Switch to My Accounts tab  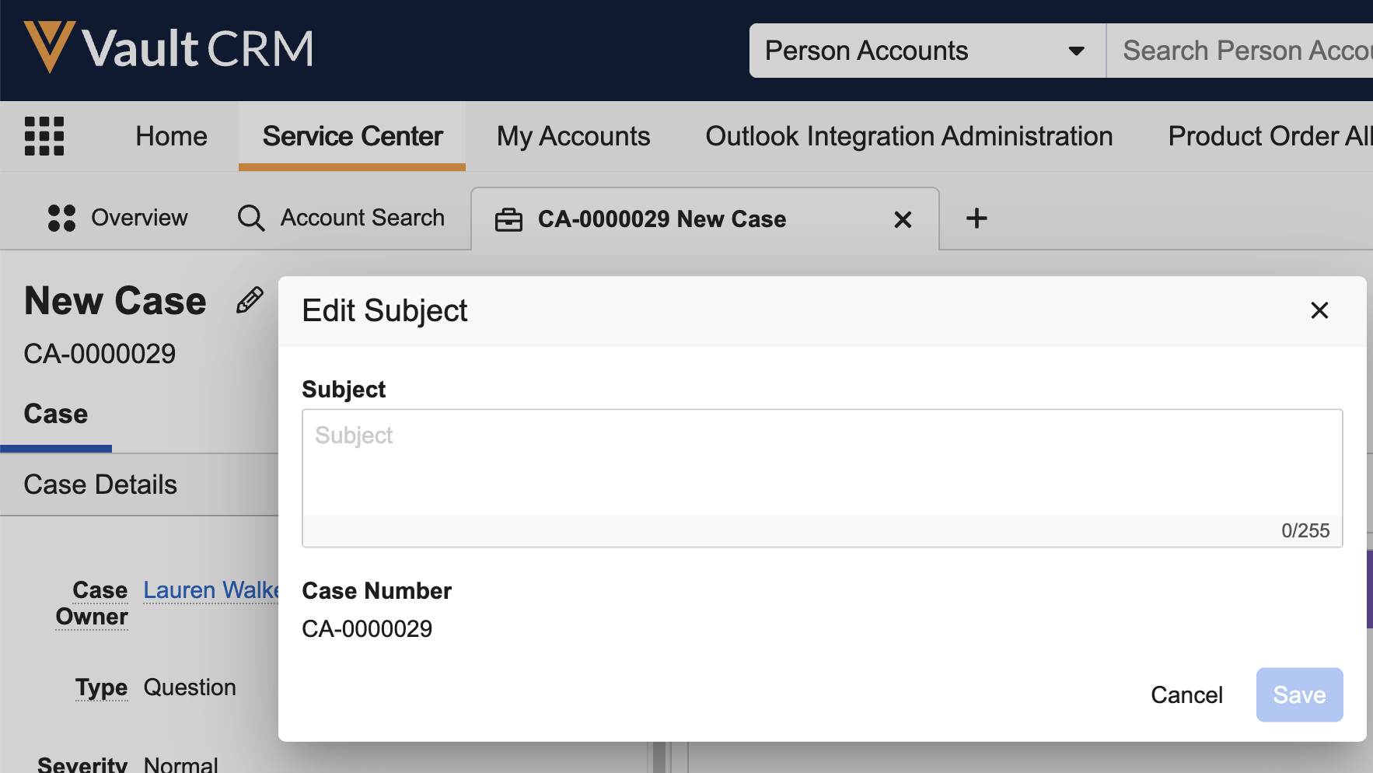(573, 136)
